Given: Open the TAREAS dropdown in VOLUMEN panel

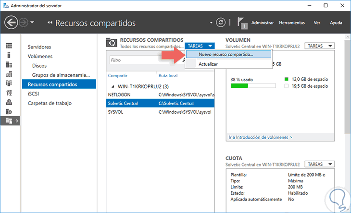Looking at the screenshot, I should click(x=319, y=46).
